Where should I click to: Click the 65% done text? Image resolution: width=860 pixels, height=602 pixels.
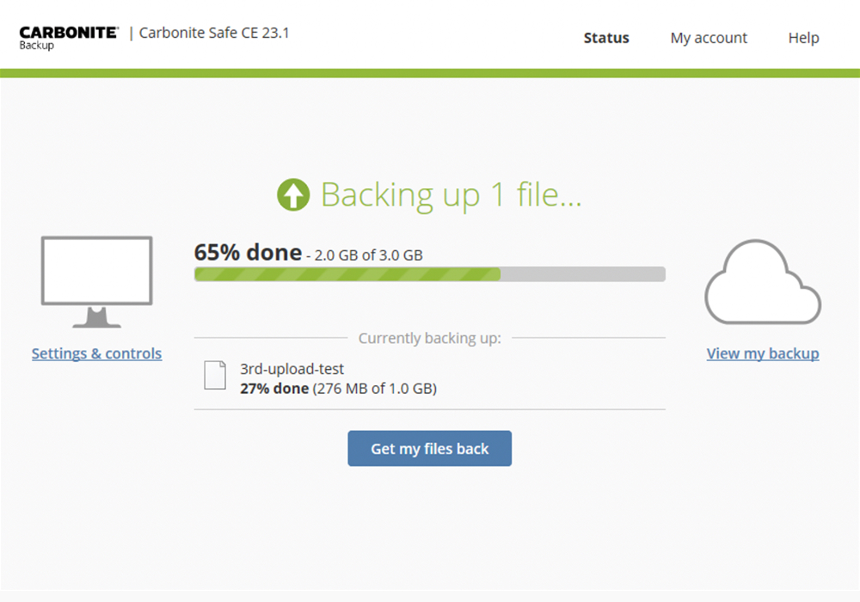point(248,252)
